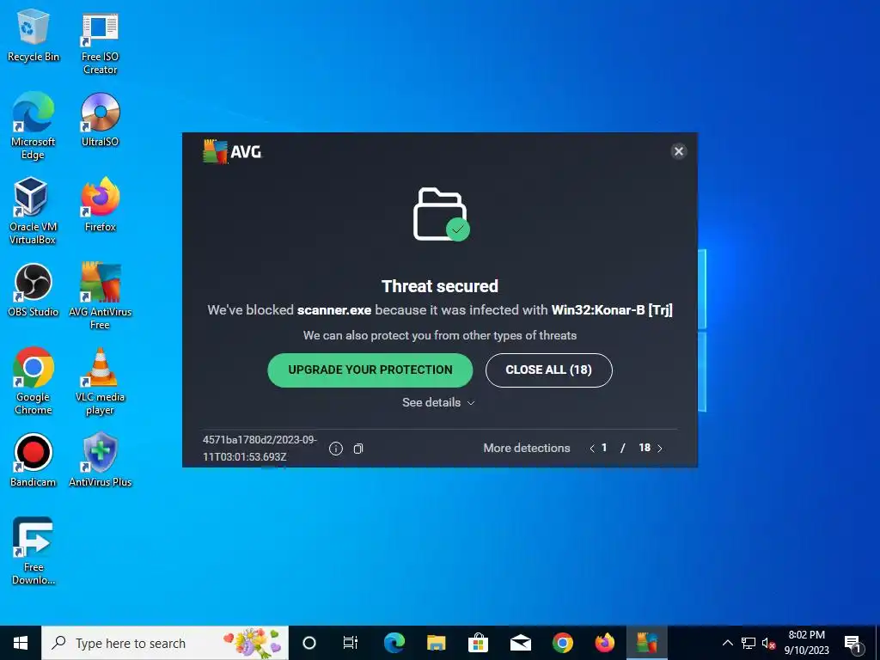880x660 pixels.
Task: Open Mail app from the taskbar
Action: point(520,643)
